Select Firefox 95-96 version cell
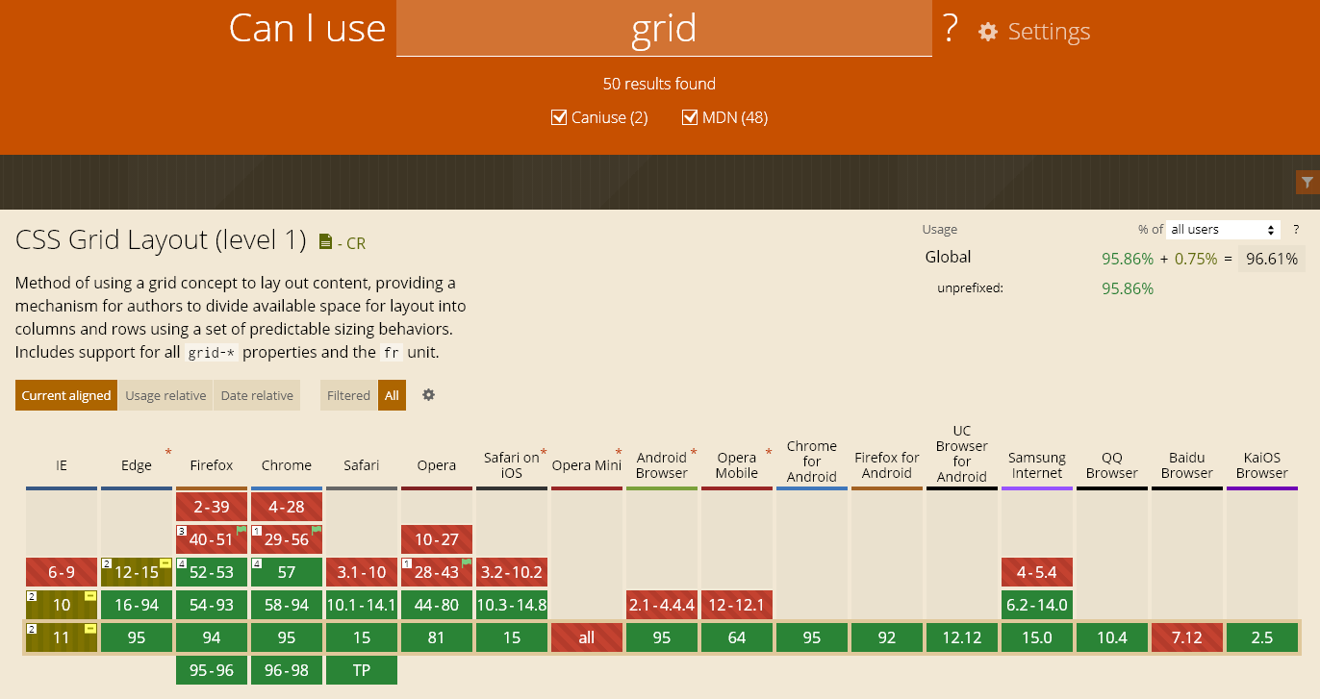The image size is (1320, 699). click(x=212, y=670)
